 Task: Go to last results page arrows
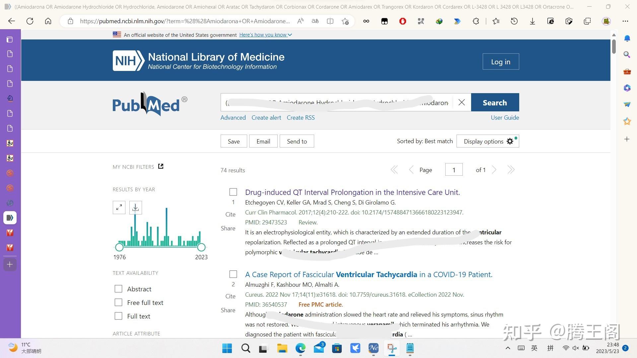tap(511, 170)
